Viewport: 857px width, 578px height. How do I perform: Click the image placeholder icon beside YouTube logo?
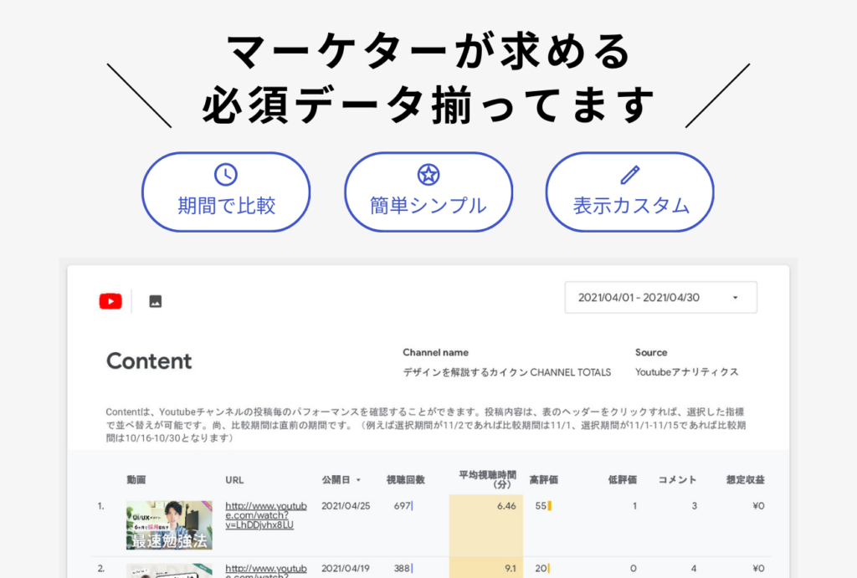[155, 302]
